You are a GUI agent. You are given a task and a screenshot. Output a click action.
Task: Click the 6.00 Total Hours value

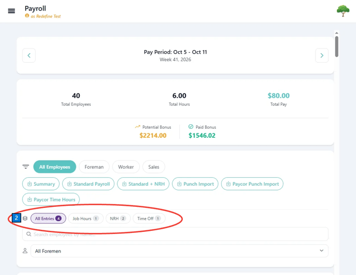(x=179, y=95)
